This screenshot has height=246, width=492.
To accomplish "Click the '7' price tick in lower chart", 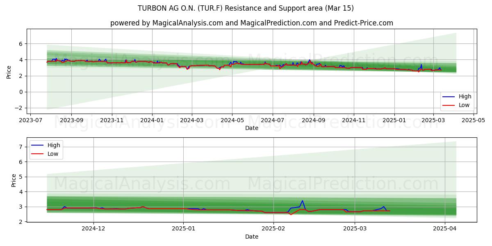I will (22, 147).
